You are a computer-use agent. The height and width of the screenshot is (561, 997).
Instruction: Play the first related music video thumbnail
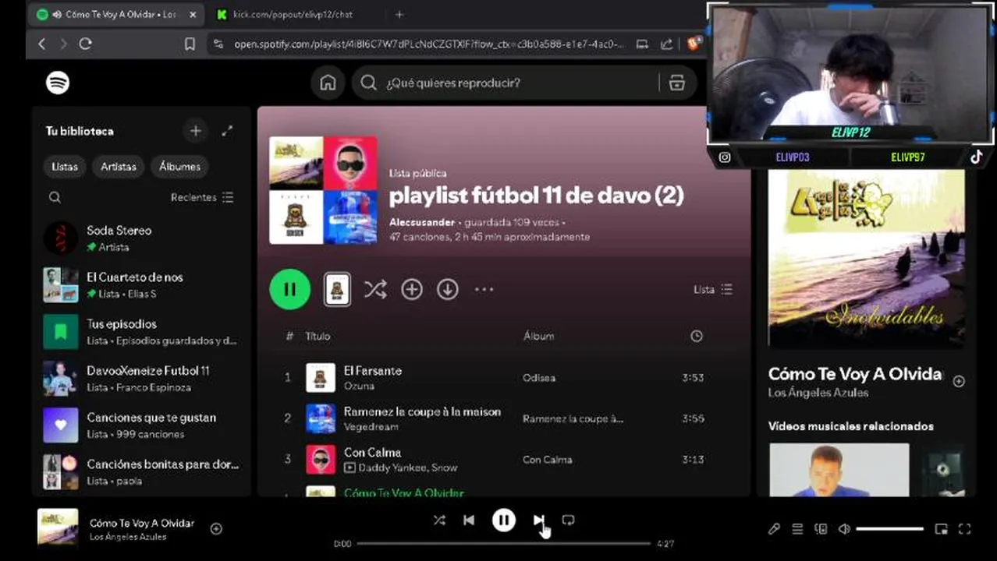839,470
